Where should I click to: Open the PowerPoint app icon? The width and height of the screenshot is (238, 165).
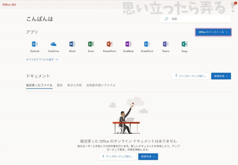click(109, 44)
